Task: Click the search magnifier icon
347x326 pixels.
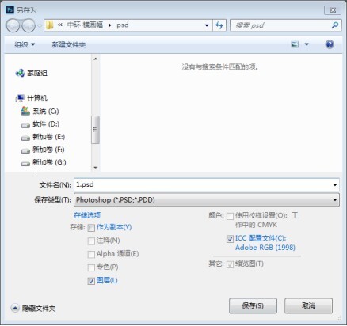Action: (335, 25)
